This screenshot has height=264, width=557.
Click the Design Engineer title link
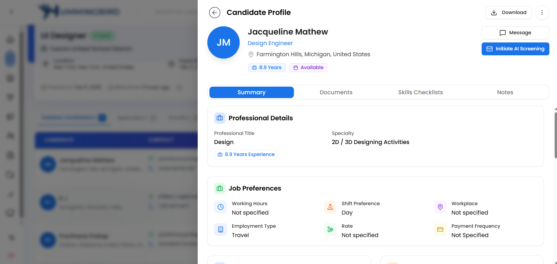(270, 43)
